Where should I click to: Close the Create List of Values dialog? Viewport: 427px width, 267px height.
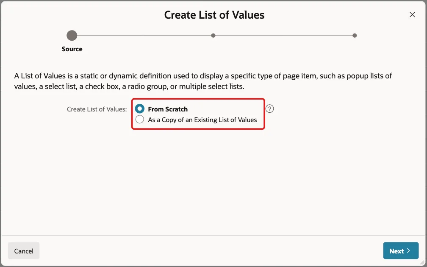(x=412, y=15)
